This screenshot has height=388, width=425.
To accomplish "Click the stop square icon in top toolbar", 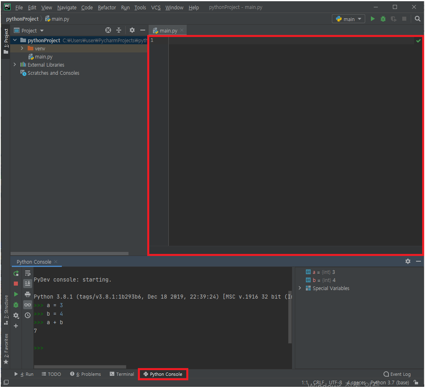I will (x=404, y=19).
